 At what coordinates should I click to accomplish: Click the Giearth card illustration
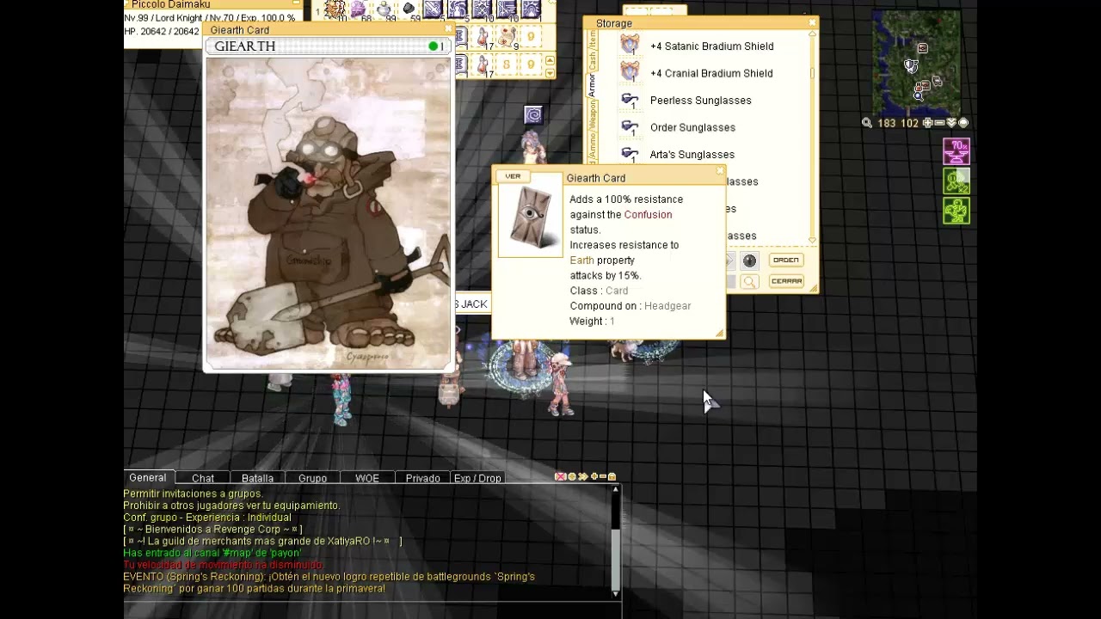pos(329,213)
